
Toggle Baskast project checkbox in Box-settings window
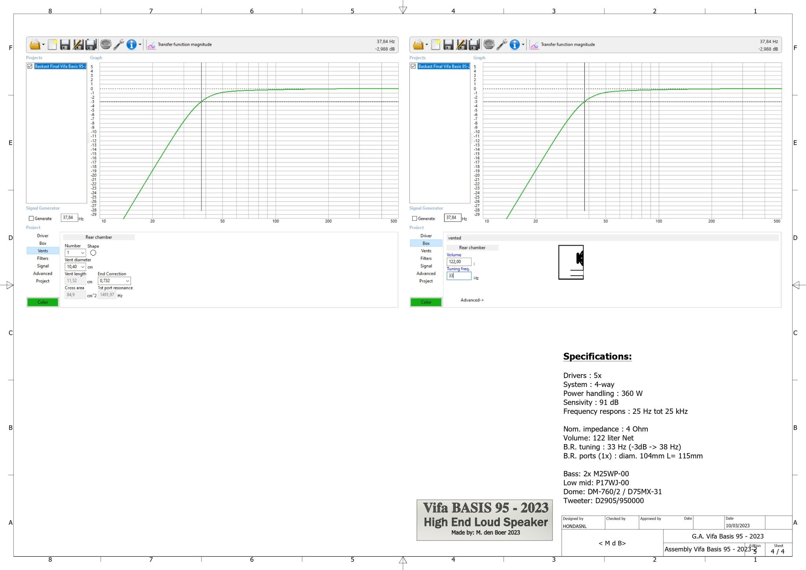coord(413,66)
